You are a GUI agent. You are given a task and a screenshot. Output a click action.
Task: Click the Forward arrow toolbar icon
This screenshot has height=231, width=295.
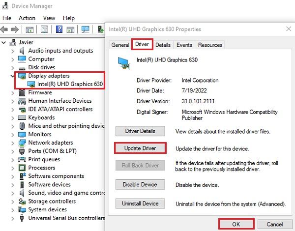[15, 29]
